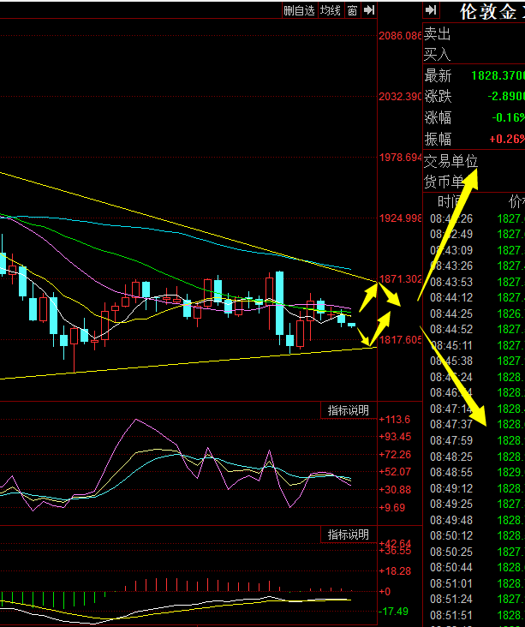This screenshot has width=525, height=627.
Task: Click the 1924.998 price axis label
Action: [400, 218]
